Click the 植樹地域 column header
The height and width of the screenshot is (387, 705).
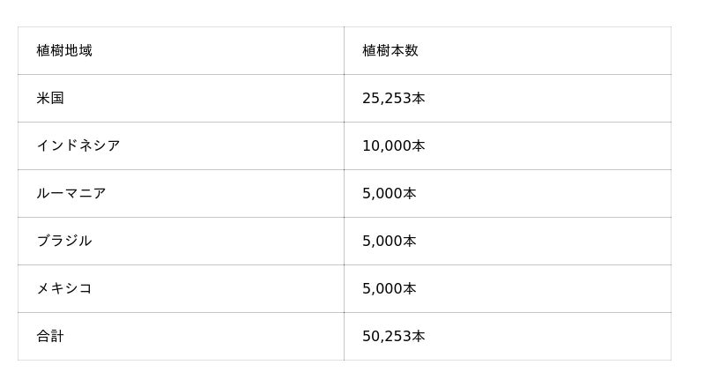click(64, 51)
